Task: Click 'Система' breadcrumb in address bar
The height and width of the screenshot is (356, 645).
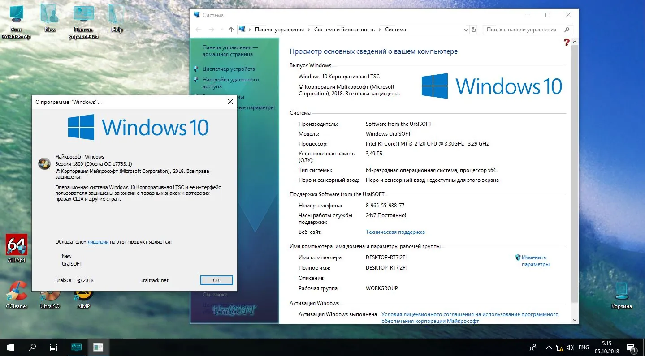Action: [395, 30]
